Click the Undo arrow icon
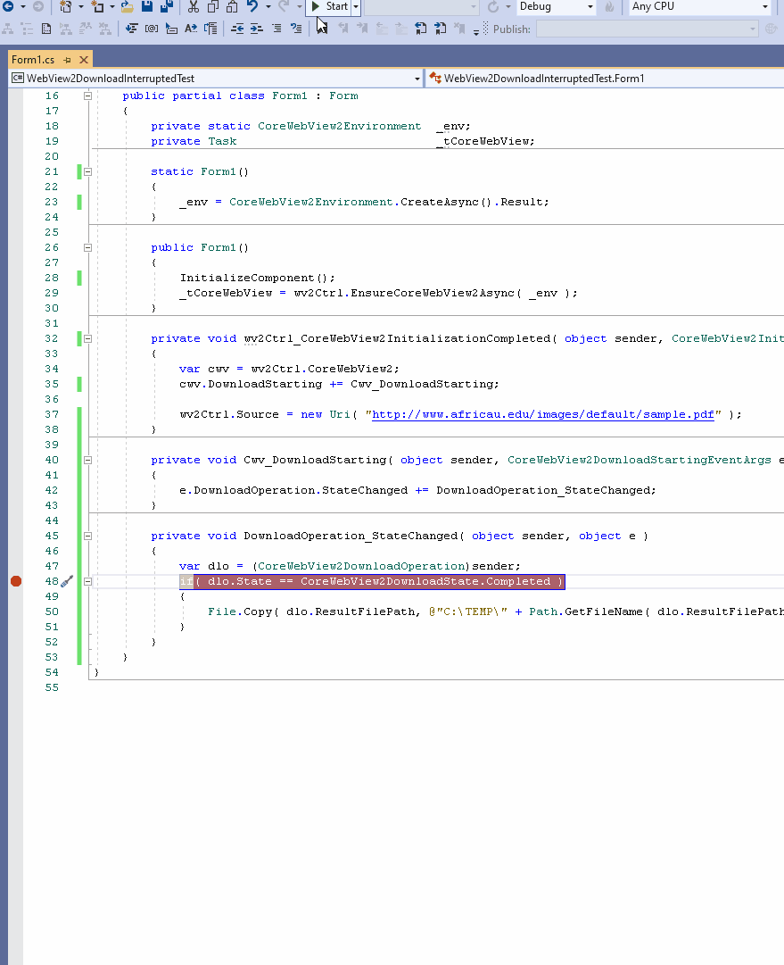This screenshot has width=784, height=965. (x=252, y=6)
